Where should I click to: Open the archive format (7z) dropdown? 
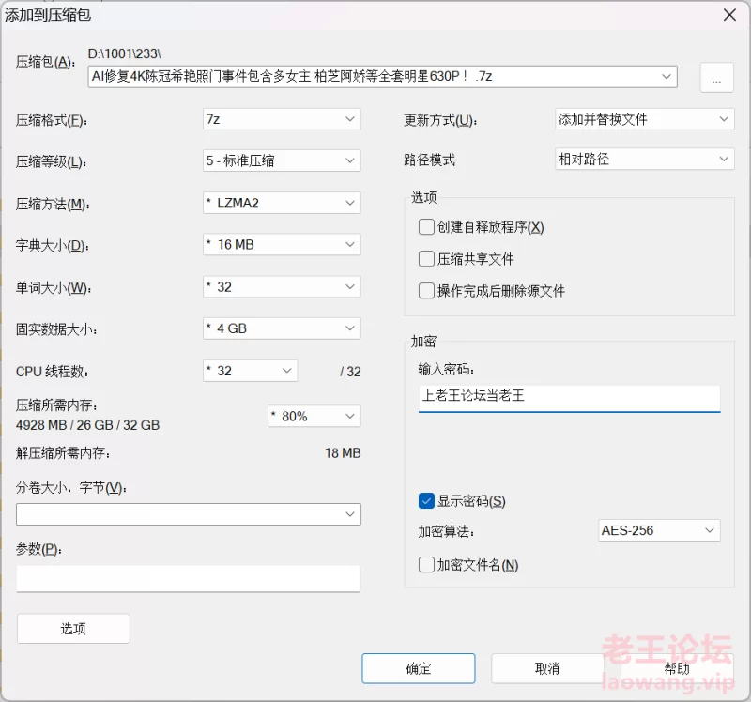(x=282, y=119)
